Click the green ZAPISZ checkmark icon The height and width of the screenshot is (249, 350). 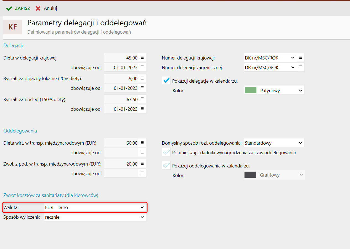[9, 8]
